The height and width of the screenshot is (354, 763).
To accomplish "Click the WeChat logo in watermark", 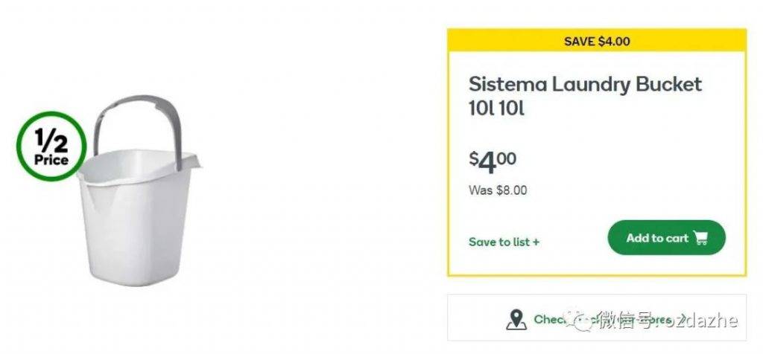I will (x=581, y=320).
